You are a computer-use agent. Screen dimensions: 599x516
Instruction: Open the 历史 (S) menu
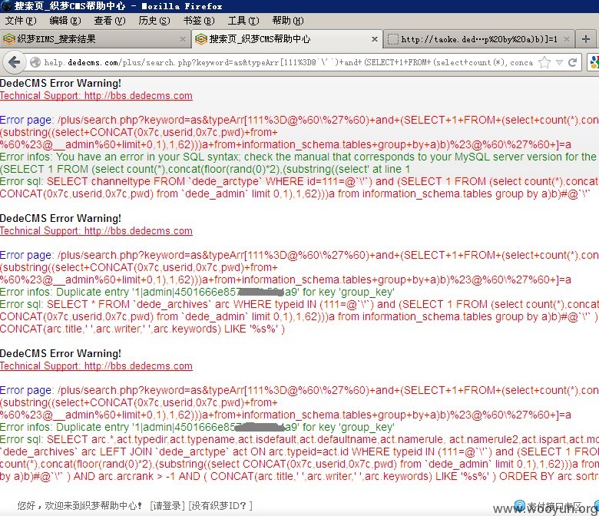(154, 21)
